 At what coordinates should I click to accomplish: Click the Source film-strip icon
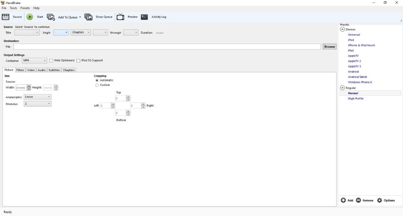[x=6, y=17]
